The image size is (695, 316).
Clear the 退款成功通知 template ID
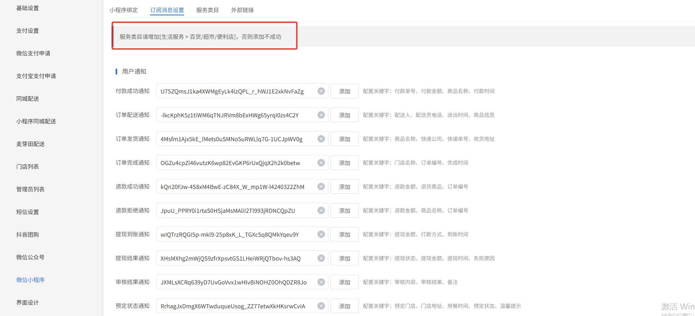coord(321,187)
